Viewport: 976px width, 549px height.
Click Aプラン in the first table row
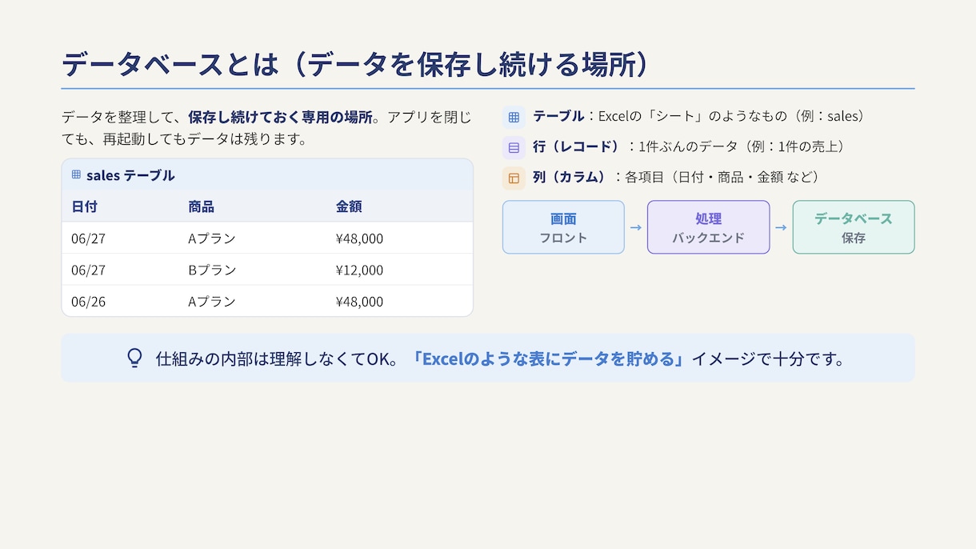point(212,238)
